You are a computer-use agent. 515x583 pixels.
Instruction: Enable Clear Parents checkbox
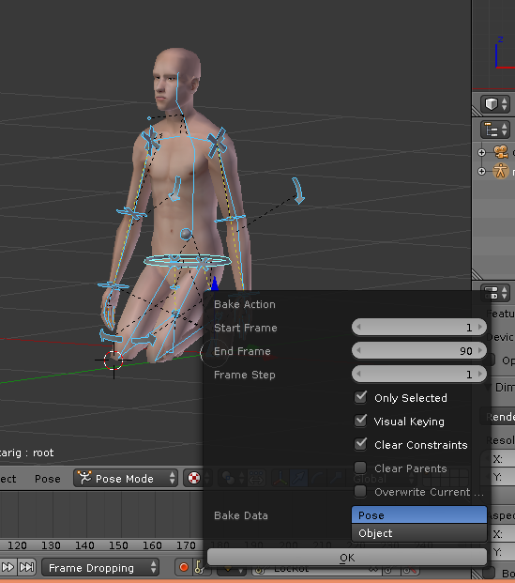coord(360,468)
